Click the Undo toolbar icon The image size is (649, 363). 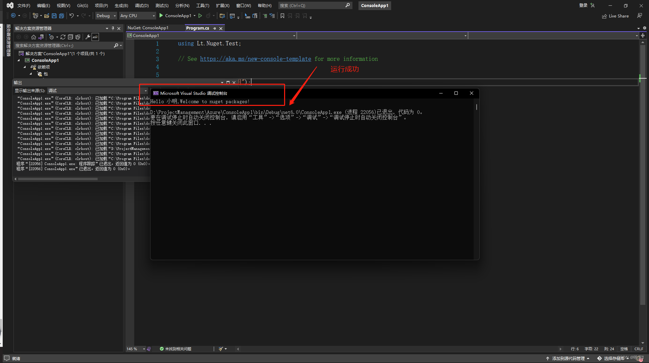[x=72, y=16]
